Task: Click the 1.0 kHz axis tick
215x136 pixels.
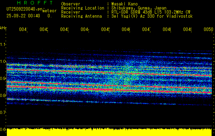Action: pos(3,62)
